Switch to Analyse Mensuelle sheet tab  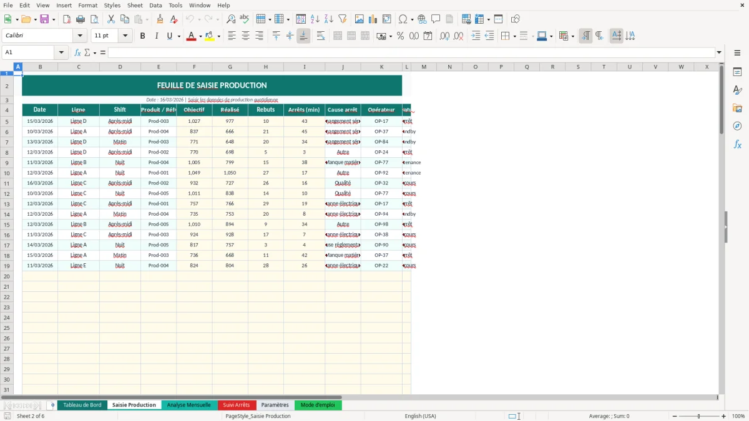click(189, 405)
